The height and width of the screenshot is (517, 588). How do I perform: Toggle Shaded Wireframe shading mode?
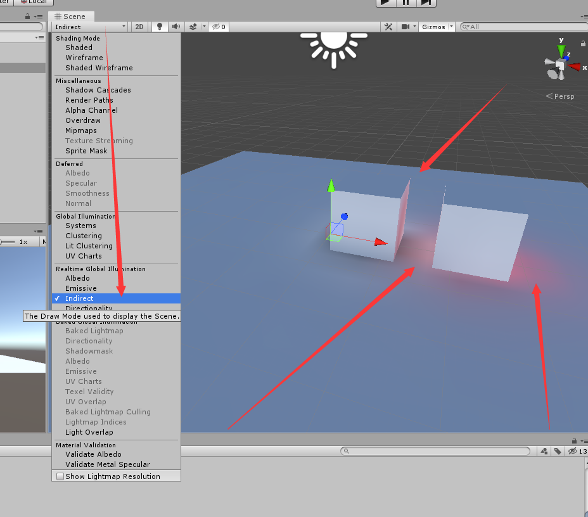click(99, 68)
